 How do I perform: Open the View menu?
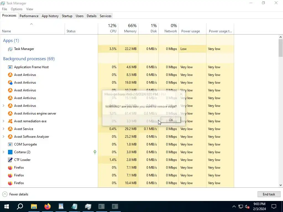click(x=30, y=9)
